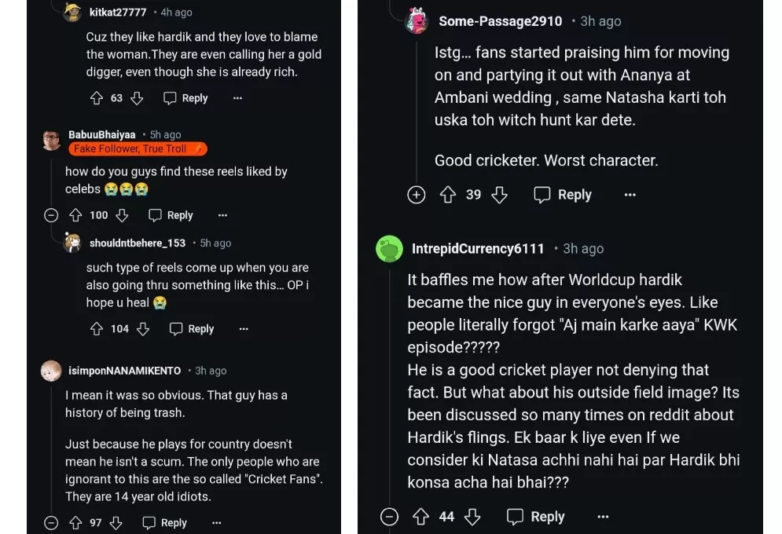
Task: Upvote isimponNANAMIKENTO's comment
Action: [75, 522]
